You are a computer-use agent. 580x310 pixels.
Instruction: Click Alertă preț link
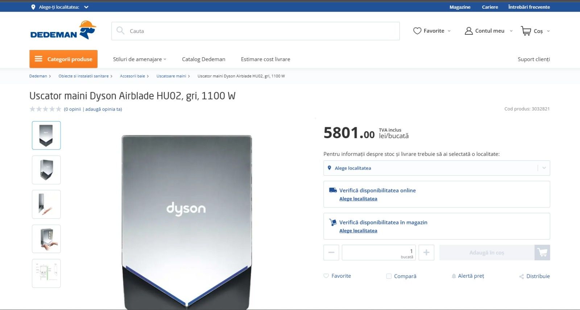tap(471, 276)
